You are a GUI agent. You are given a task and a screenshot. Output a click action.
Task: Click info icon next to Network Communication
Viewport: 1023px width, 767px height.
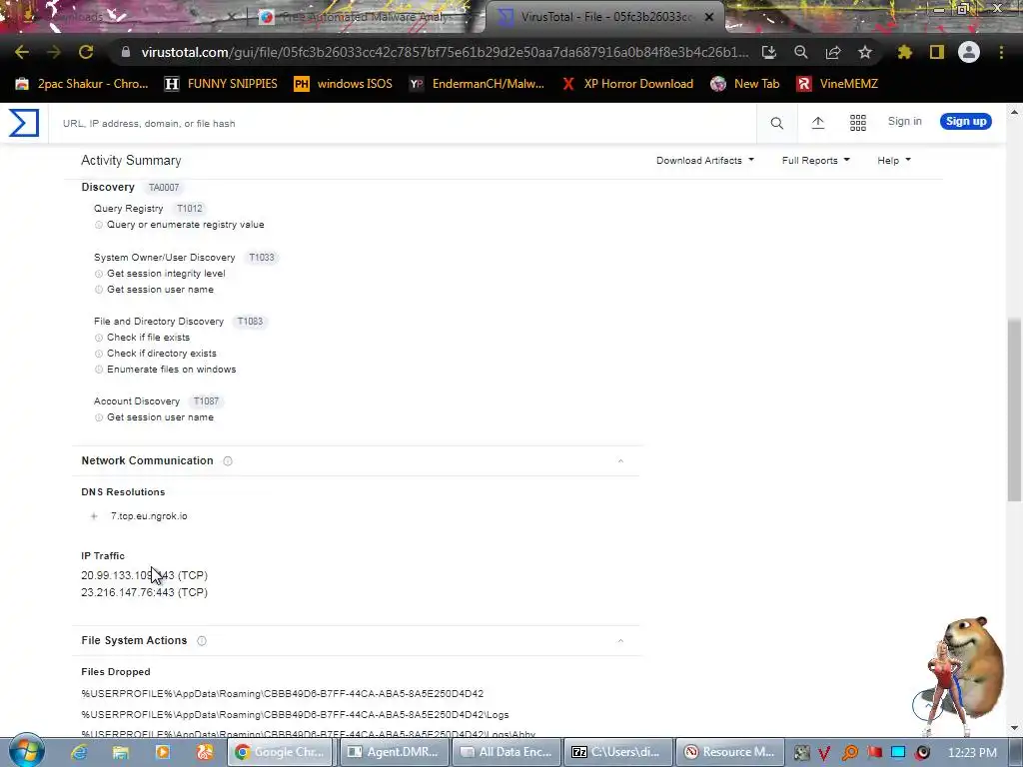point(228,461)
